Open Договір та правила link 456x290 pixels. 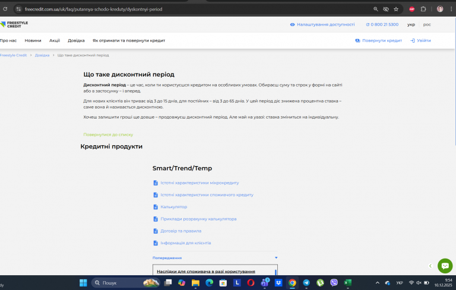click(x=181, y=231)
